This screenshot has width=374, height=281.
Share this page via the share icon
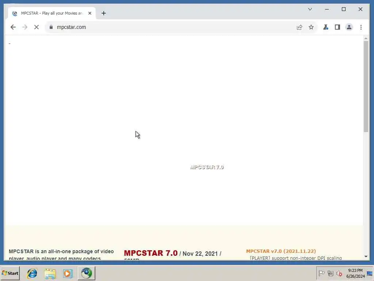[x=299, y=27]
